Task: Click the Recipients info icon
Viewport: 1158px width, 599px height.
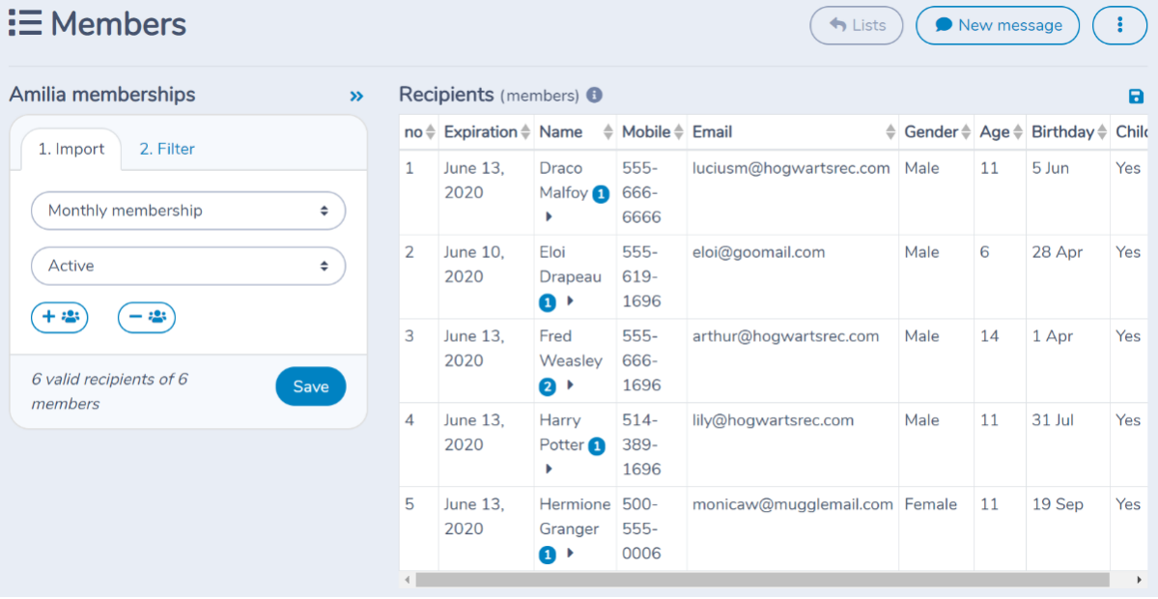Action: (595, 96)
